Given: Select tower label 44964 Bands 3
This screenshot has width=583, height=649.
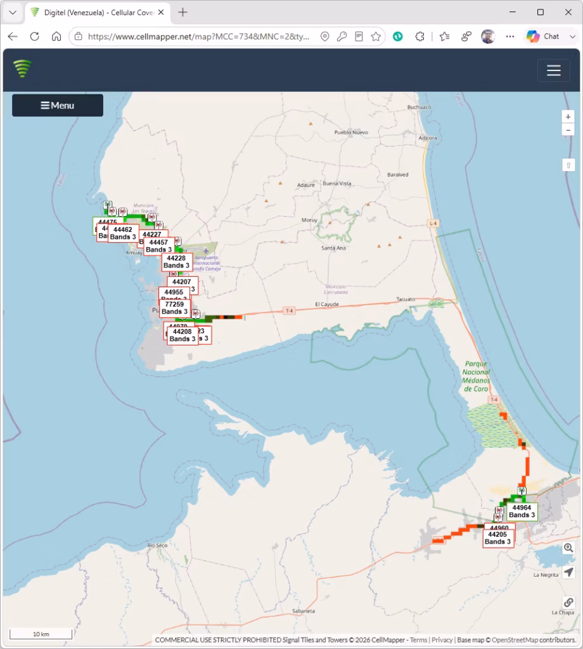Looking at the screenshot, I should coord(522,511).
